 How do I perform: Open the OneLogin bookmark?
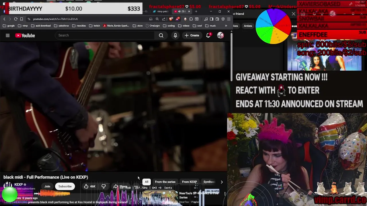[x=153, y=26]
